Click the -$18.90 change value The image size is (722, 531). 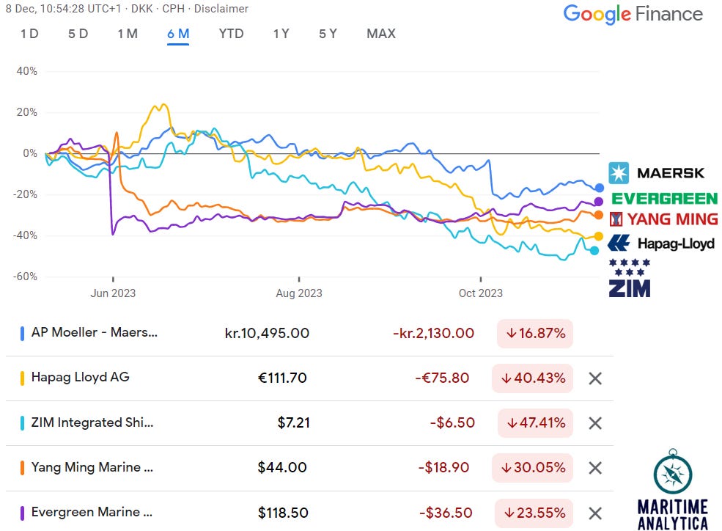point(444,467)
